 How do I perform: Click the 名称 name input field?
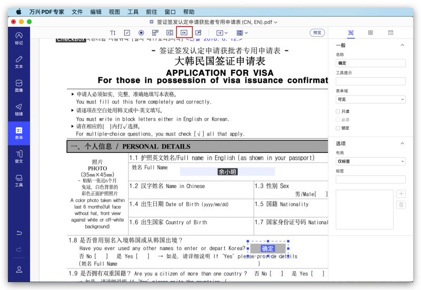(370, 63)
